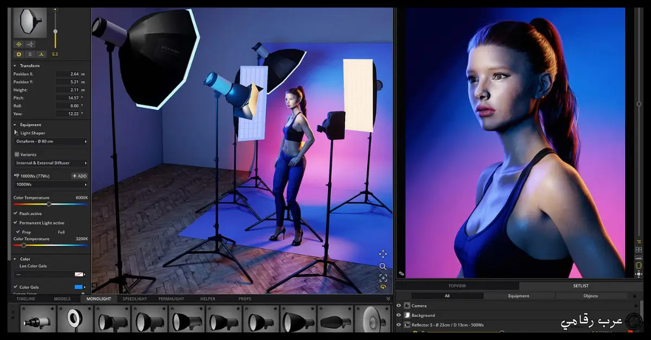Open the 1000Ws power dropdown
Viewport: 651px width, 340px height.
(51, 184)
